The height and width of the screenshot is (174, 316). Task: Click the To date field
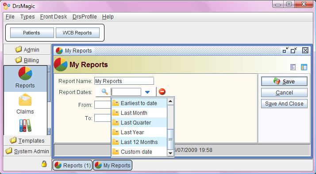103,118
